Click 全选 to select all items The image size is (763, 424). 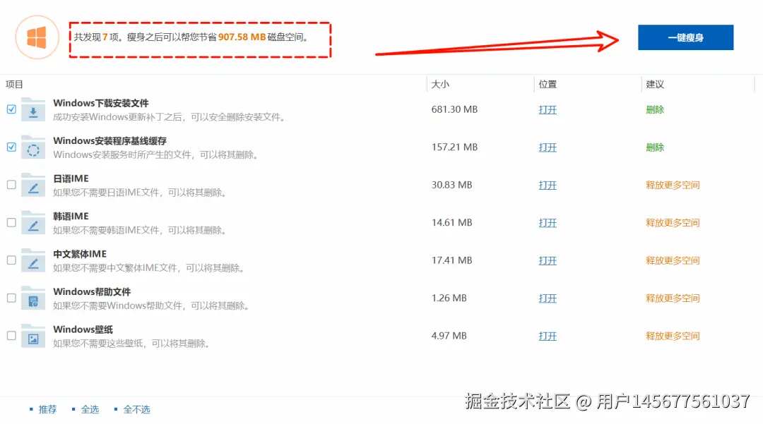pos(90,409)
